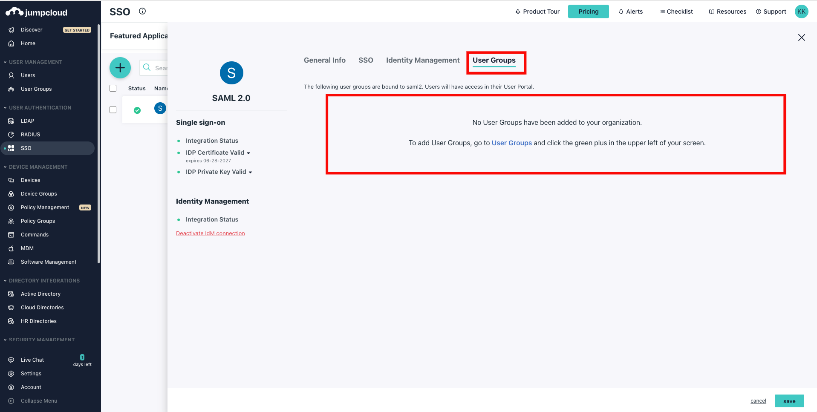Image resolution: width=817 pixels, height=412 pixels.
Task: Open Active Directory integration
Action: click(40, 294)
